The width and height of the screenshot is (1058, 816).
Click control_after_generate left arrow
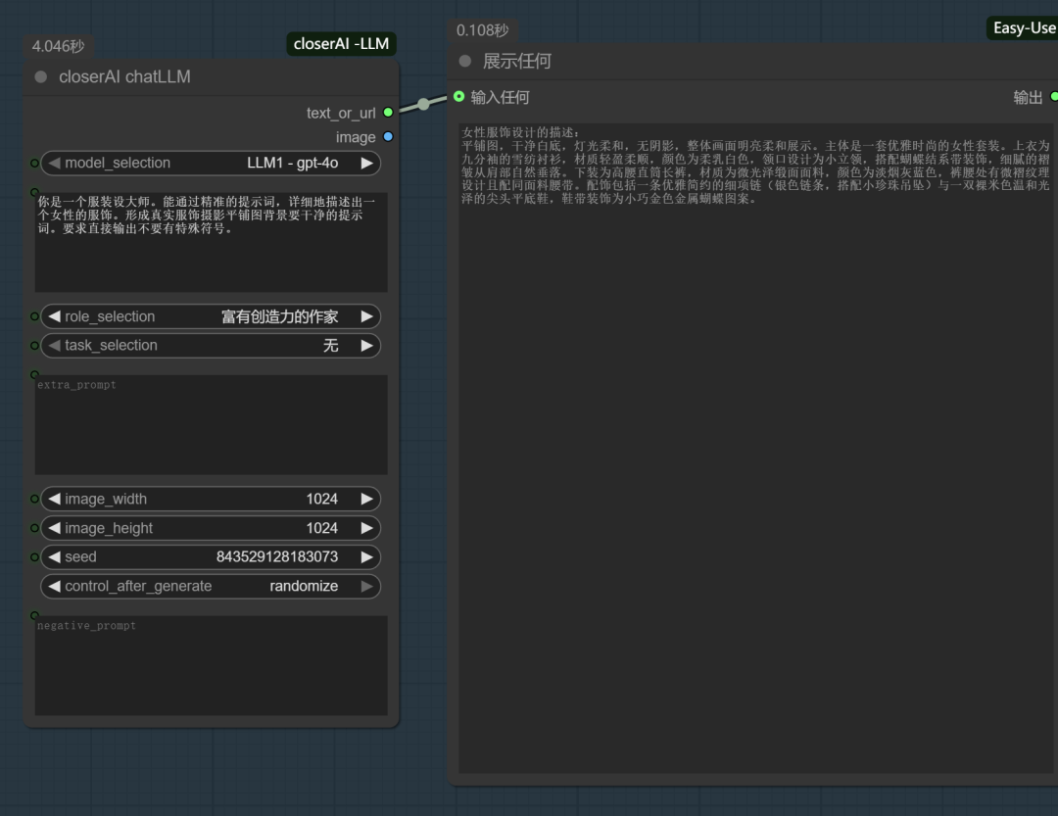coord(54,586)
